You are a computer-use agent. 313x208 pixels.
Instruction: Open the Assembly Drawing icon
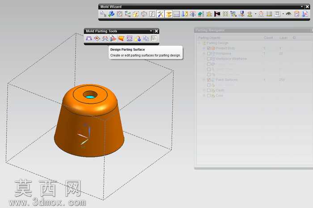pos(277,14)
